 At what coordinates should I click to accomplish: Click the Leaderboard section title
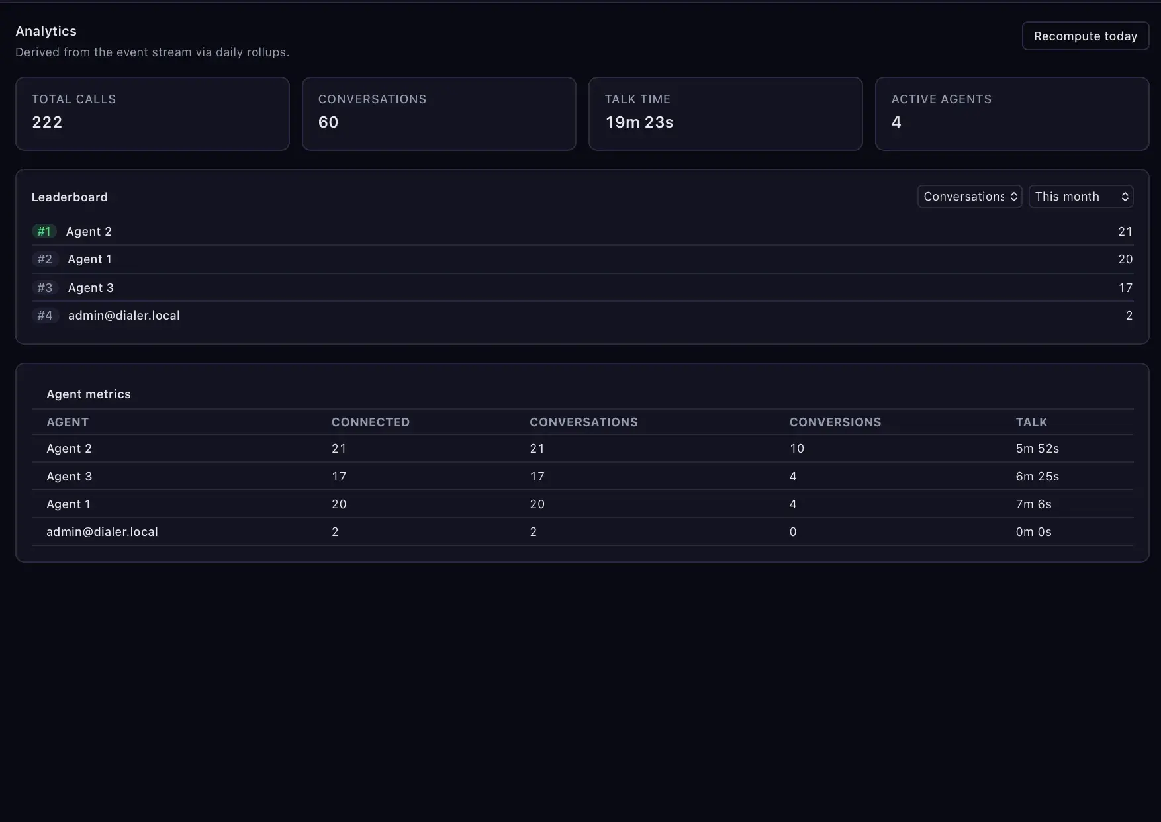[70, 197]
